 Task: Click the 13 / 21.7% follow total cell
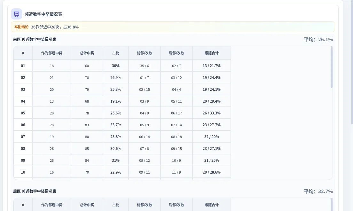[x=212, y=66]
